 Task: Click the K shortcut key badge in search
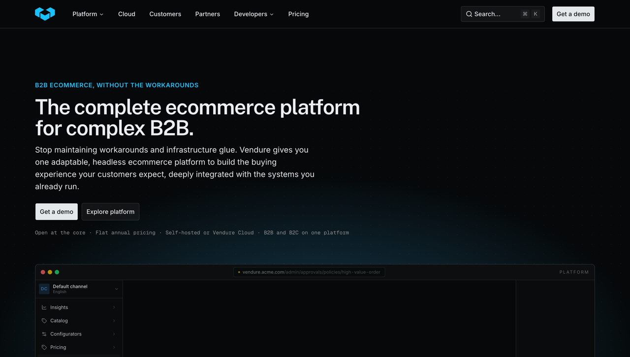(535, 14)
